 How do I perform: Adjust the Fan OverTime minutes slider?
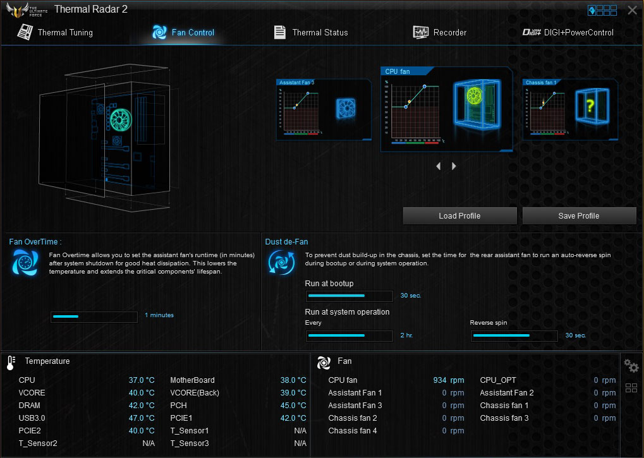(94, 316)
